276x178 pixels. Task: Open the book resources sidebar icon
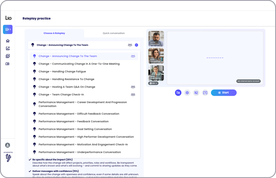coord(8,64)
